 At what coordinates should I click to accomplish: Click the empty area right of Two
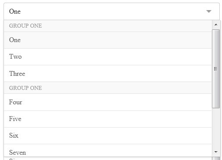[x=117, y=57]
